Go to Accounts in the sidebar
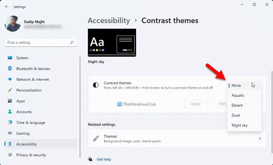Viewport: 273px width, 165px height. [x=24, y=112]
